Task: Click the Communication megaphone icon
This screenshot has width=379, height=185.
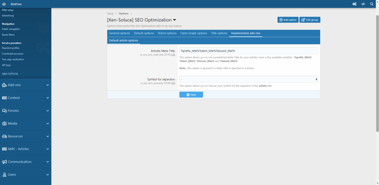Action: [x=4, y=162]
